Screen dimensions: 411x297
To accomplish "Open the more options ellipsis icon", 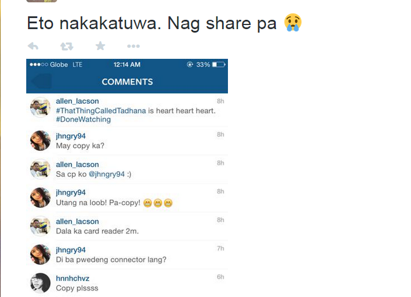I will [x=134, y=47].
